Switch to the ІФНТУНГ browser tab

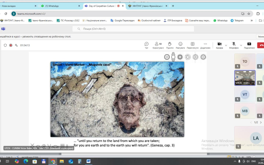tap(148, 6)
